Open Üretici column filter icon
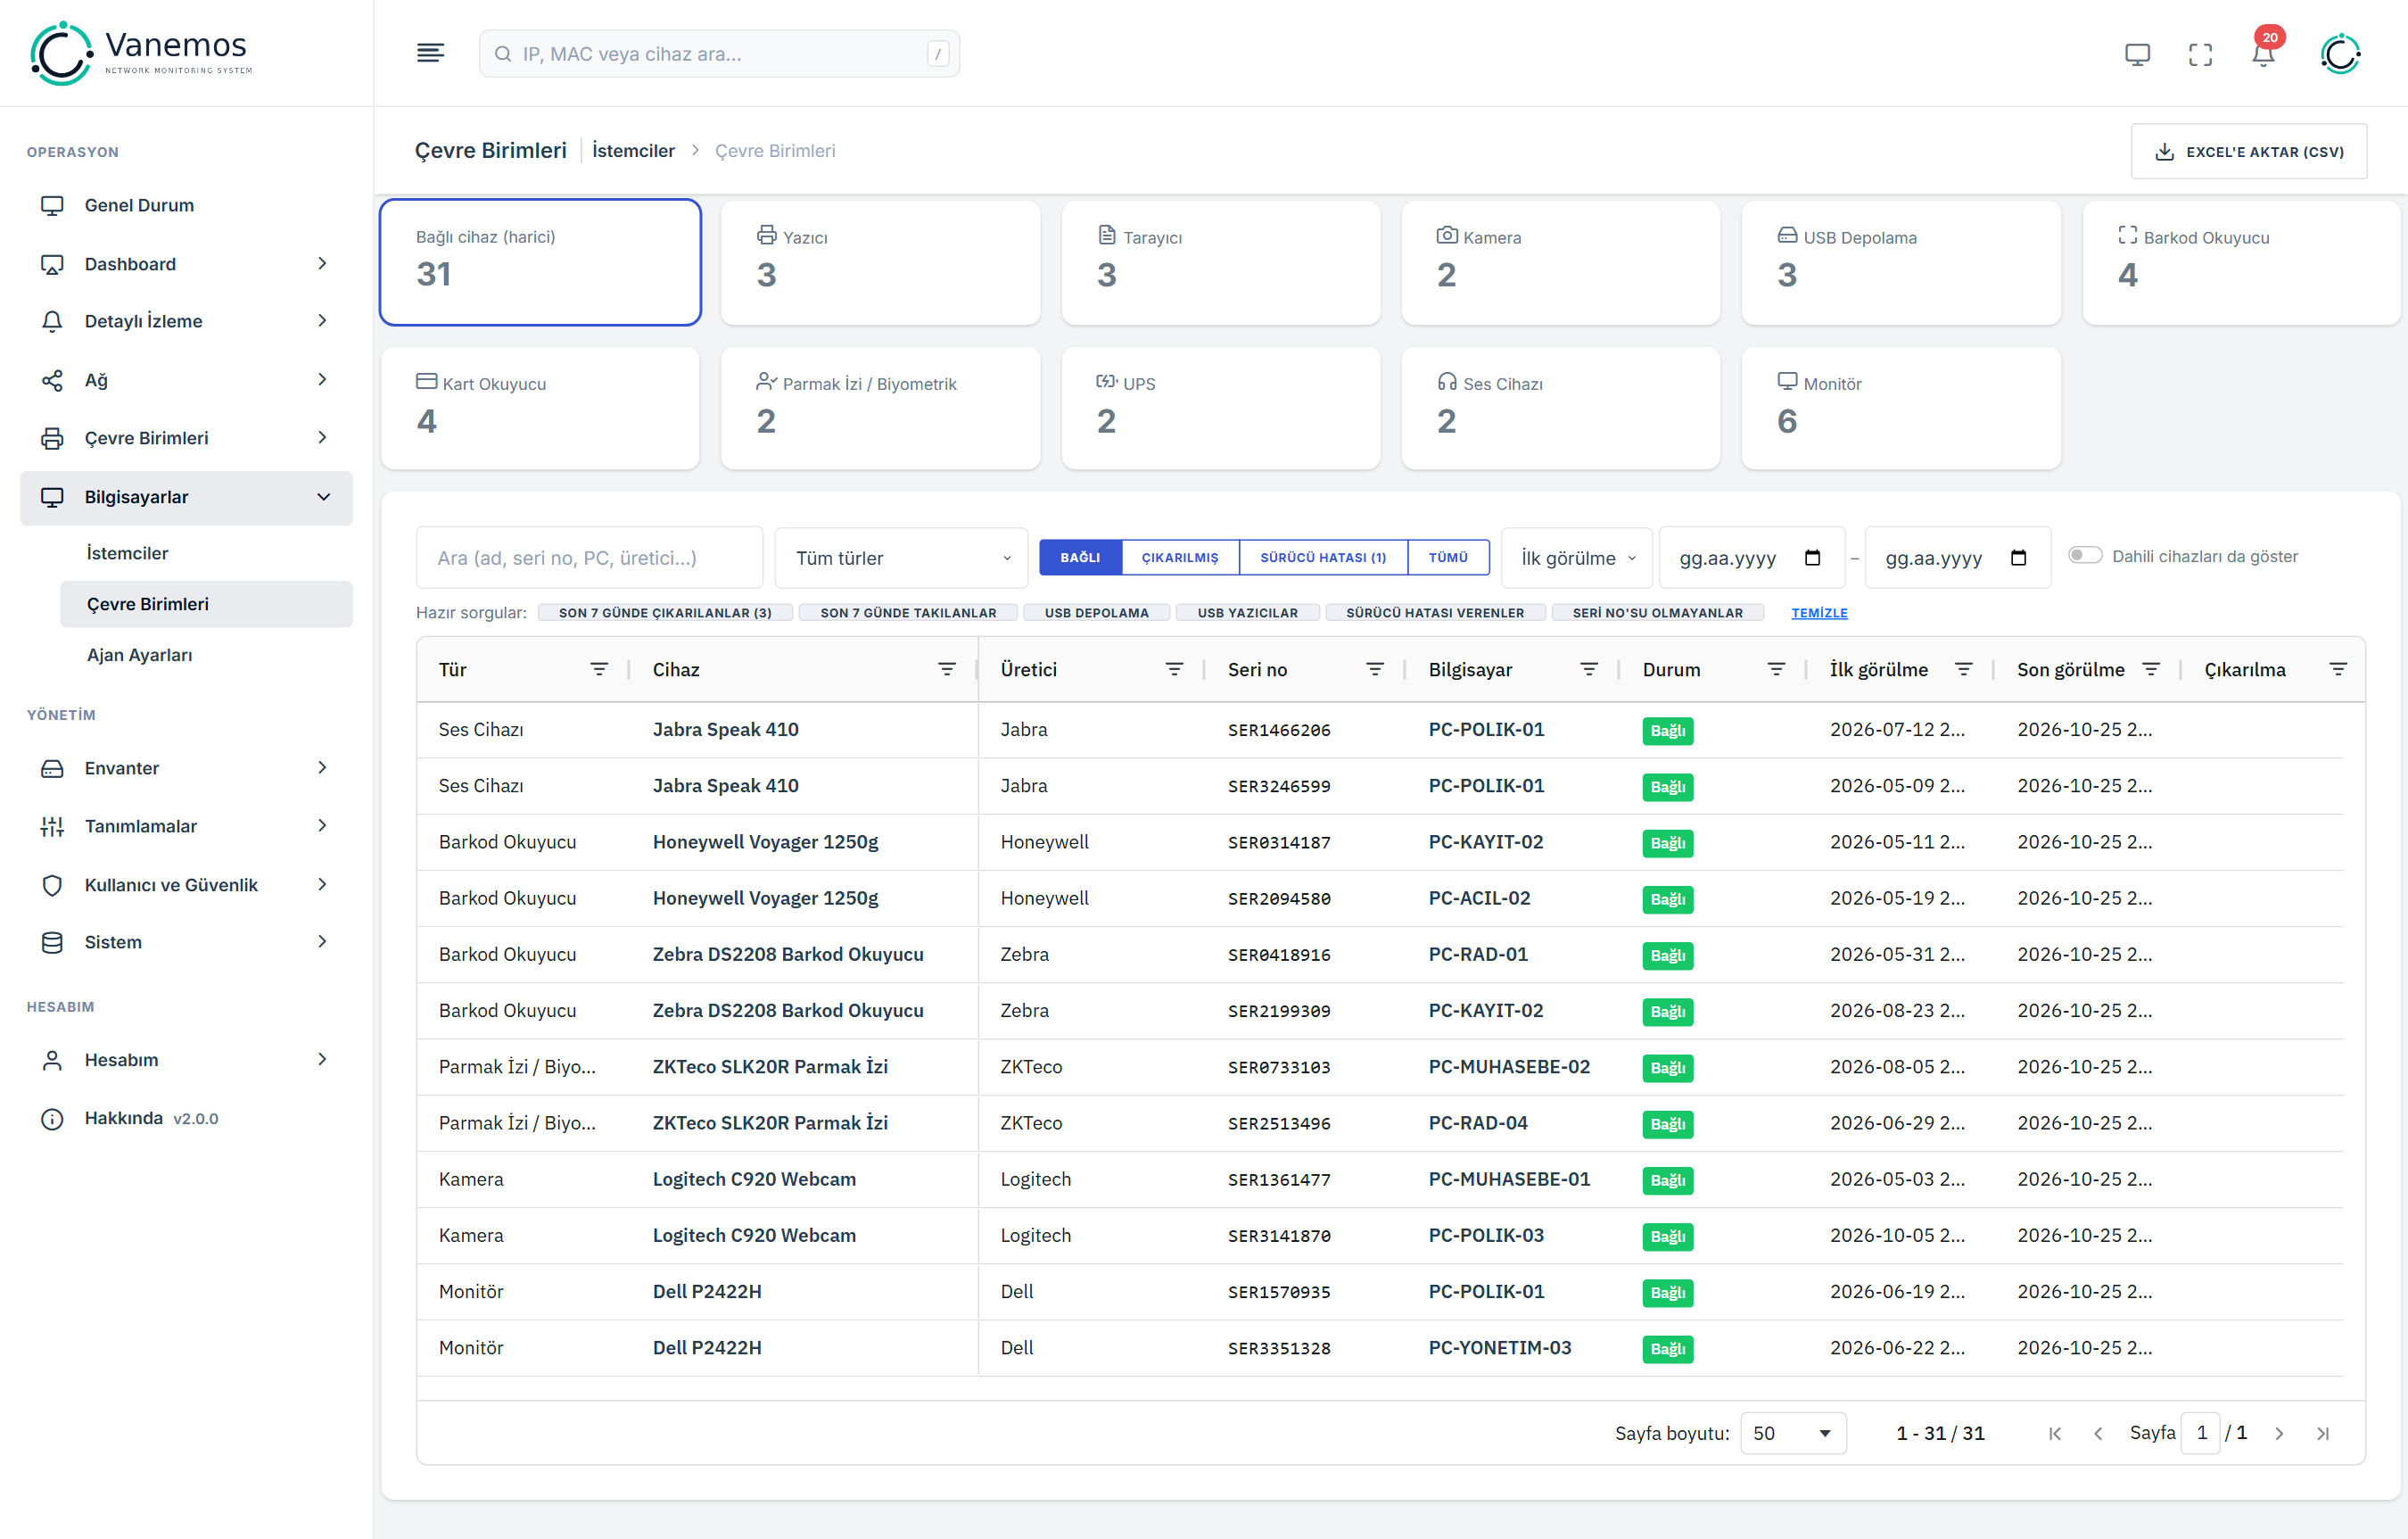Image resolution: width=2408 pixels, height=1539 pixels. pos(1174,669)
